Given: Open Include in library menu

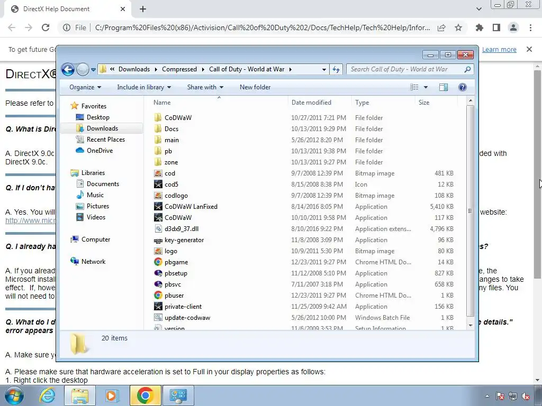Looking at the screenshot, I should (x=144, y=87).
